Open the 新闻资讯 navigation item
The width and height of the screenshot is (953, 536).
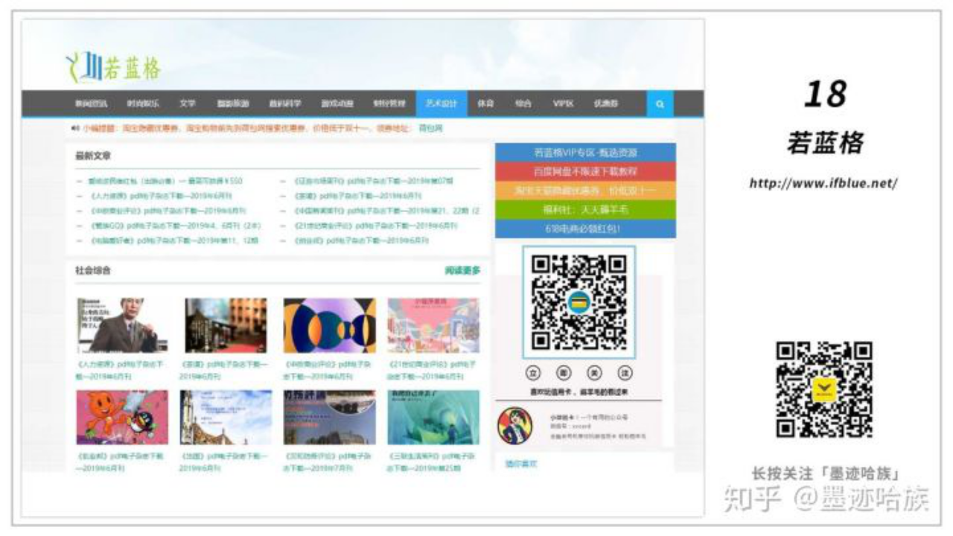click(x=92, y=104)
